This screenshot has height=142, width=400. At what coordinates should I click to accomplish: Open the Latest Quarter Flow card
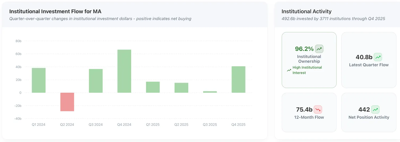point(369,60)
